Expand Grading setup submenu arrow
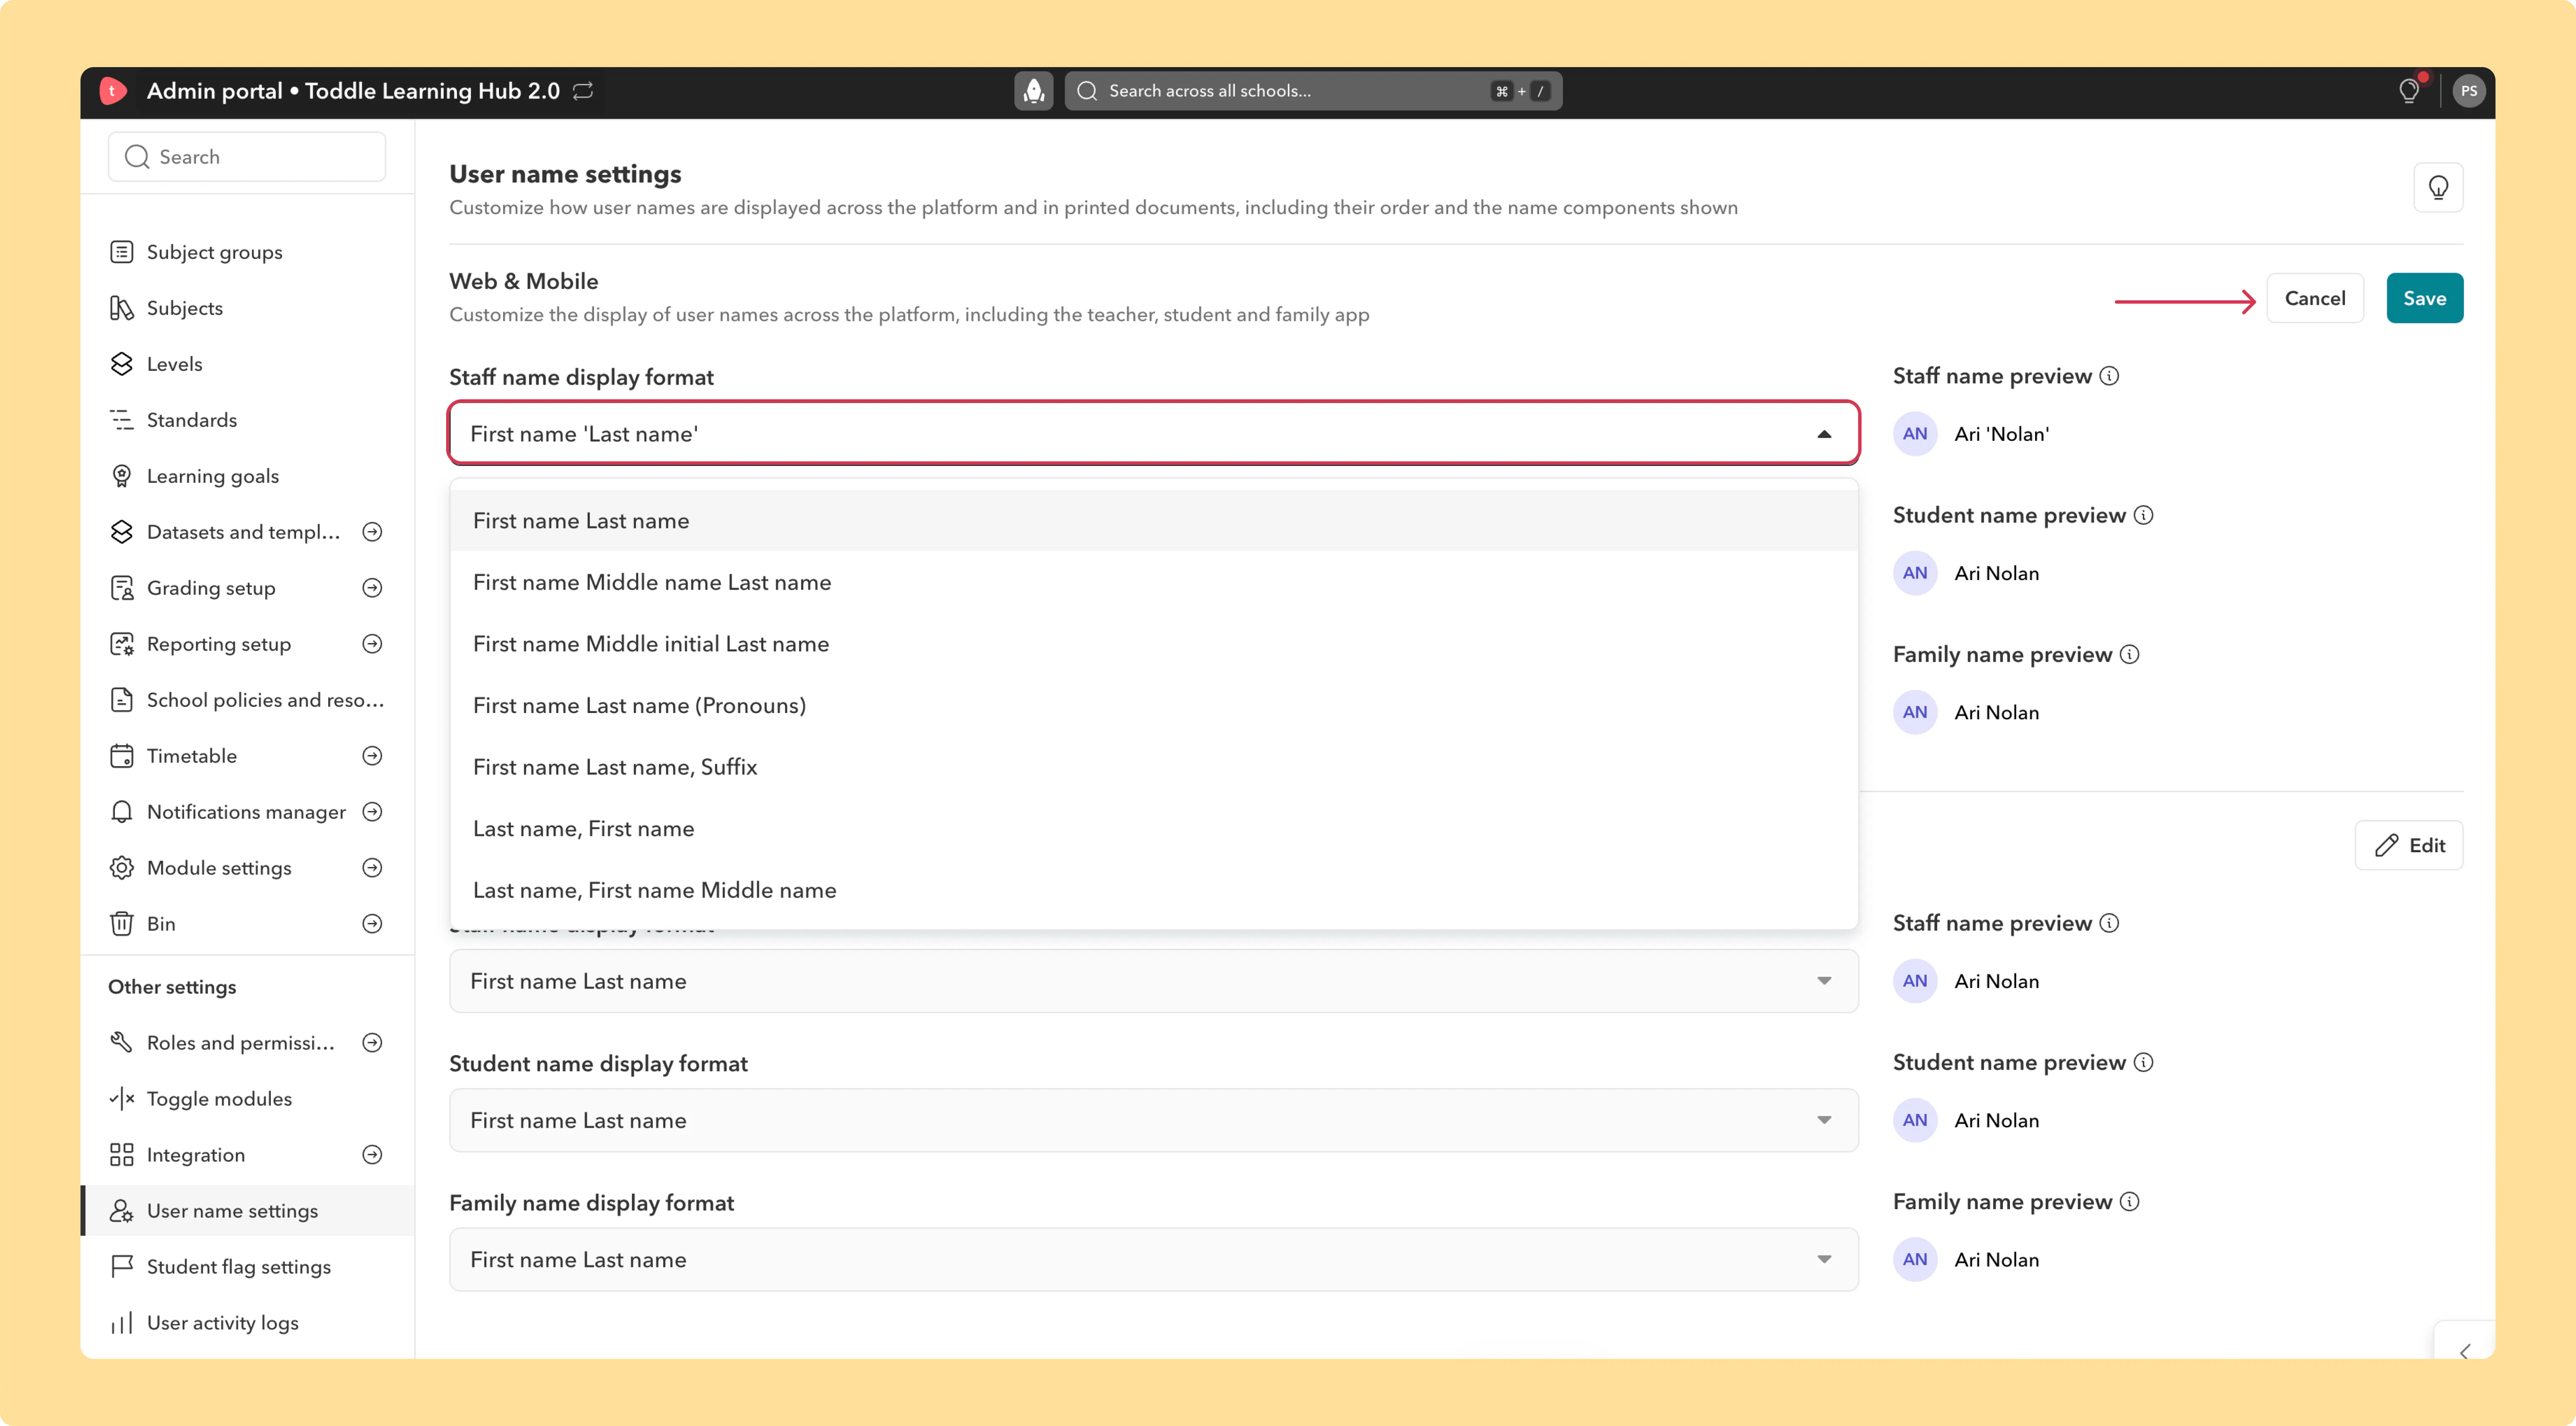Screen dimensions: 2576x1426 click(x=372, y=588)
